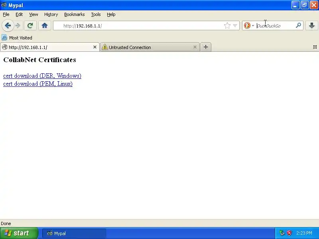Click the search magnifier icon

[298, 25]
